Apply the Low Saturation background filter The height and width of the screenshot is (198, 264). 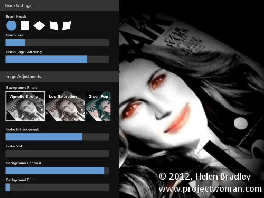point(65,106)
